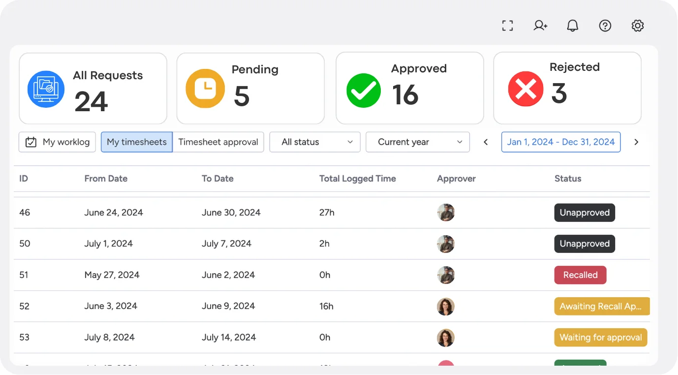Click the Approved green checkmark icon
Screen dimensions: 678x375
pos(364,91)
